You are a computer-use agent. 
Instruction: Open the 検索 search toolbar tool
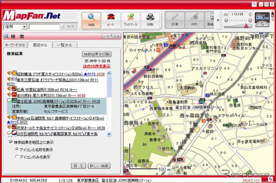91,20
